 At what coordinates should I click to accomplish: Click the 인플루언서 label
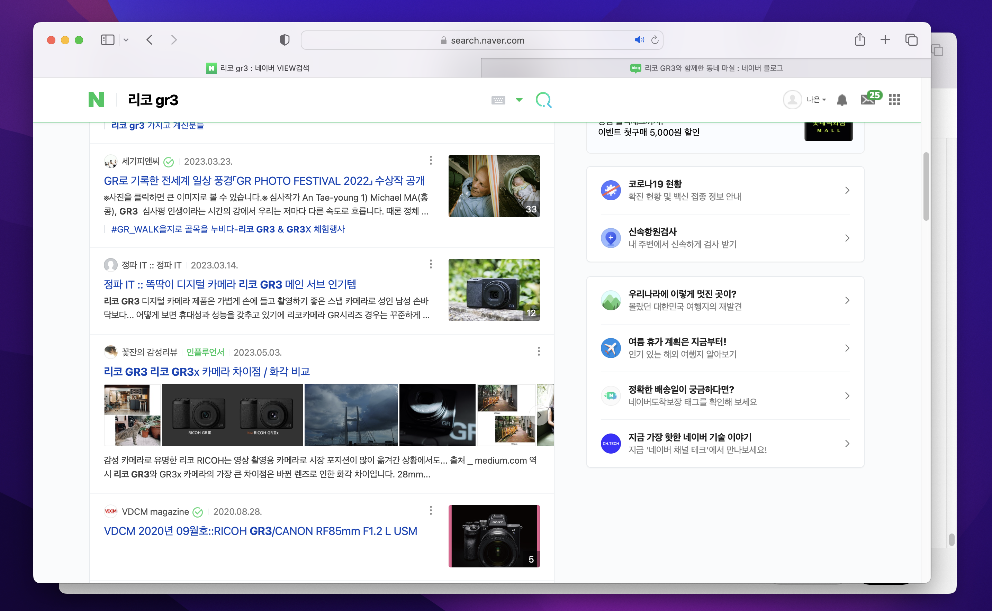(205, 352)
